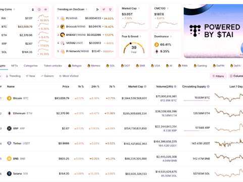243x182 pixels.
Task: Open the DOT category
Action: pyautogui.click(x=125, y=66)
